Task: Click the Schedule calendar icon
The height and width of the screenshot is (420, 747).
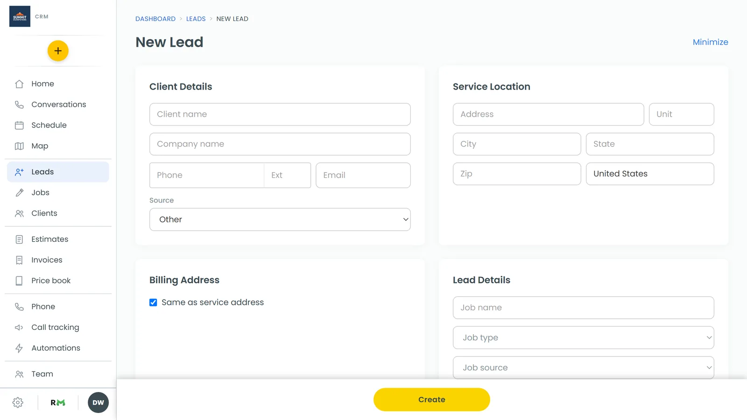Action: pyautogui.click(x=19, y=125)
